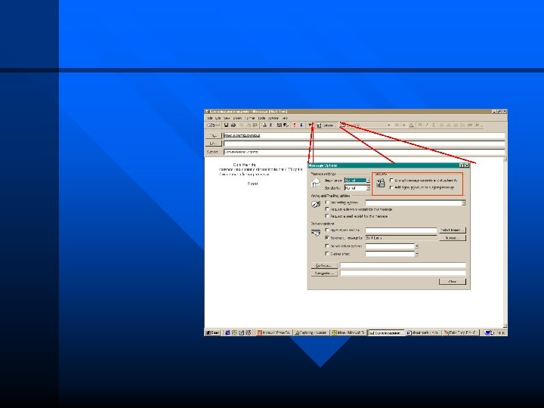Click the Categories... button
The width and height of the screenshot is (544, 408).
pyautogui.click(x=324, y=274)
